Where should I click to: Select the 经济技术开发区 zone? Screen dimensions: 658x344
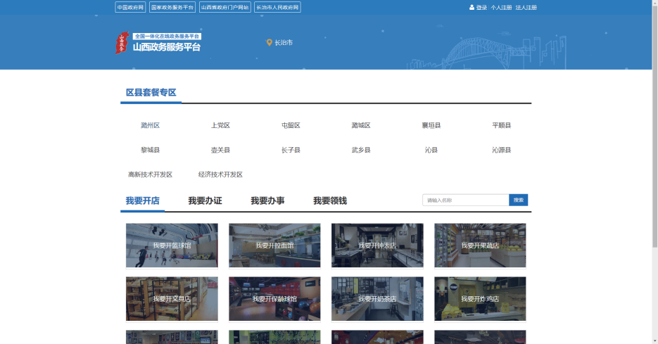click(220, 174)
